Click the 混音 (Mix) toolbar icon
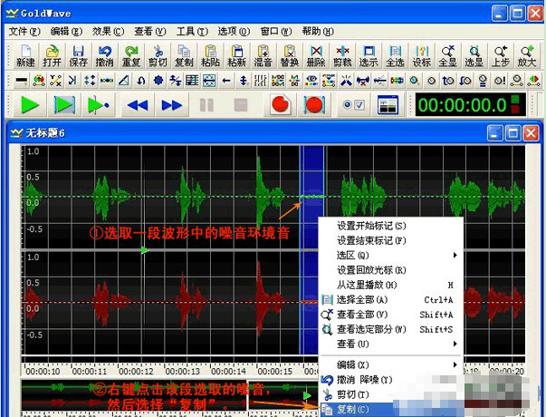Image resolution: width=546 pixels, height=417 pixels. 263,55
